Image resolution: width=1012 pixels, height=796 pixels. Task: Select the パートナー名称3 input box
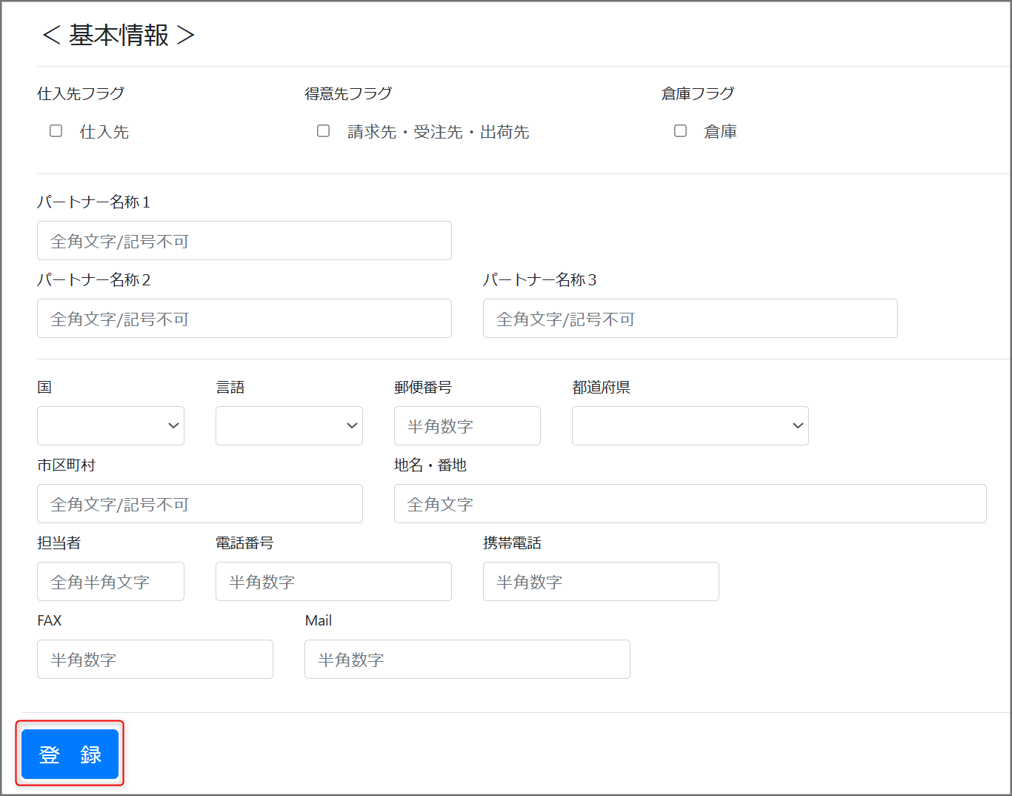690,319
